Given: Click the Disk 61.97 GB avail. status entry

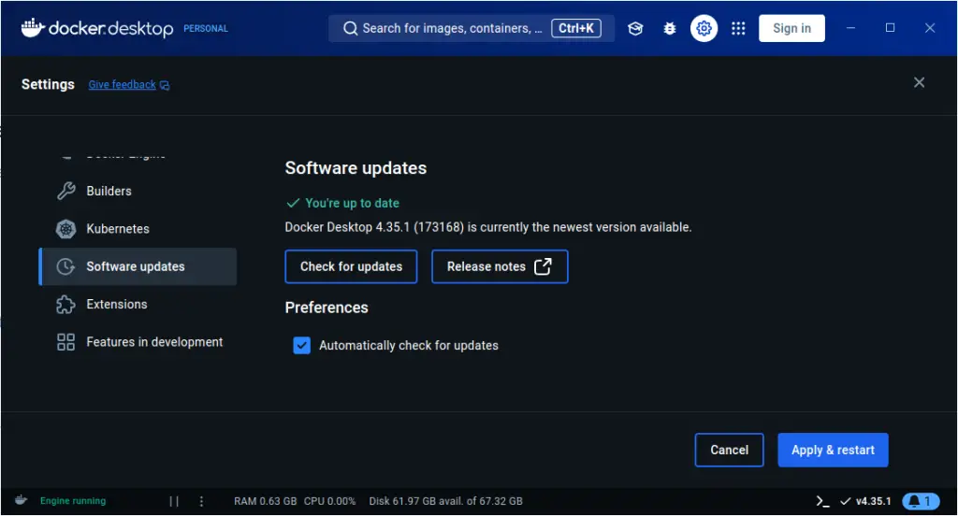Looking at the screenshot, I should pyautogui.click(x=446, y=501).
